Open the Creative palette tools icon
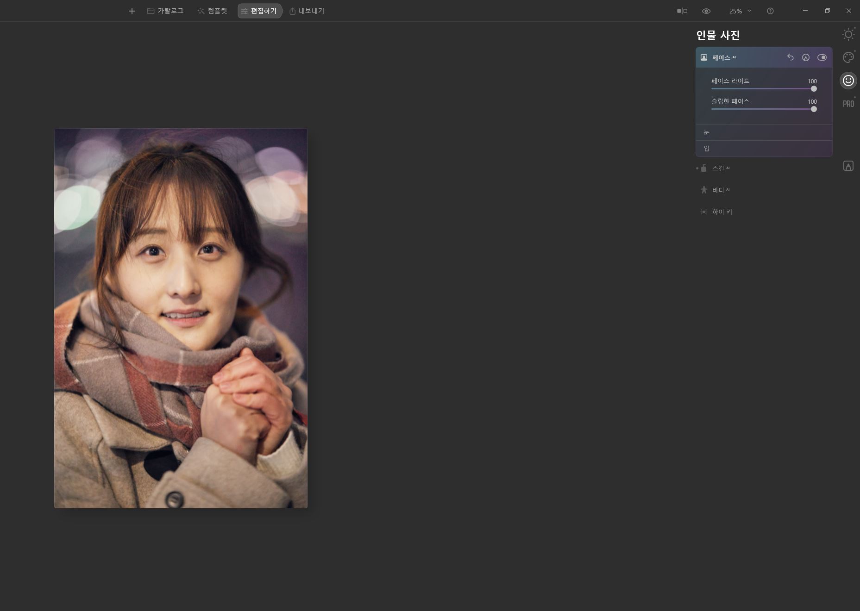The height and width of the screenshot is (611, 860). pyautogui.click(x=848, y=57)
